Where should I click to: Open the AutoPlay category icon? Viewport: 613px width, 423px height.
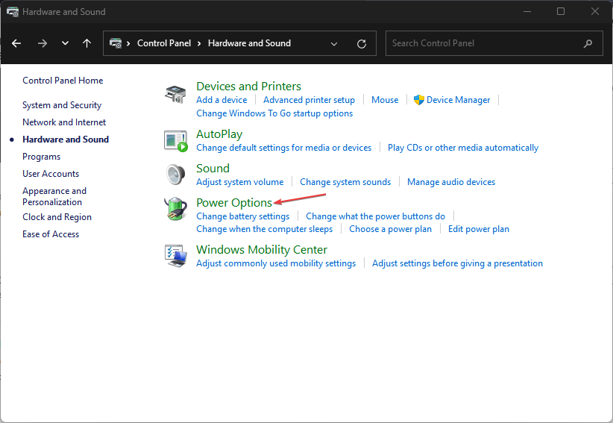click(175, 141)
